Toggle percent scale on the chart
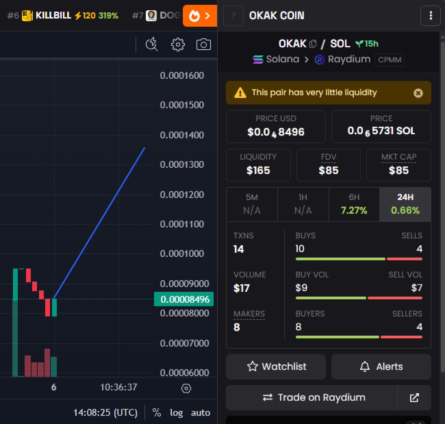 pos(157,413)
